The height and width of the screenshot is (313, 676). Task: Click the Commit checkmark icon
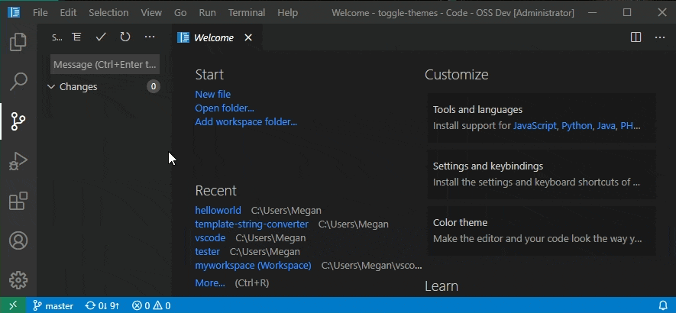pyautogui.click(x=101, y=37)
